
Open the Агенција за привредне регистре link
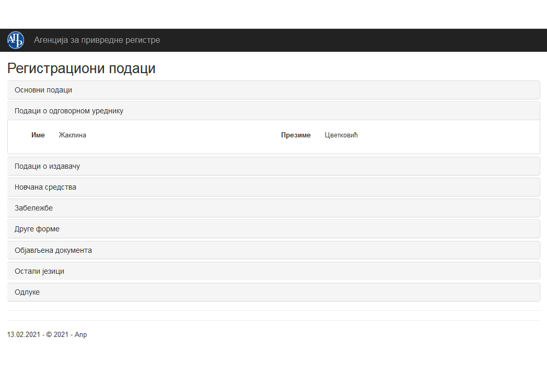97,40
